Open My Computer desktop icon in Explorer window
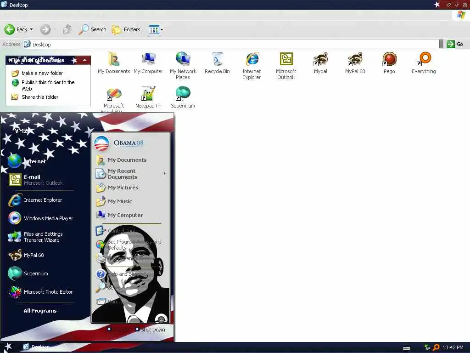Screen dimensions: 470x353 pos(148,63)
